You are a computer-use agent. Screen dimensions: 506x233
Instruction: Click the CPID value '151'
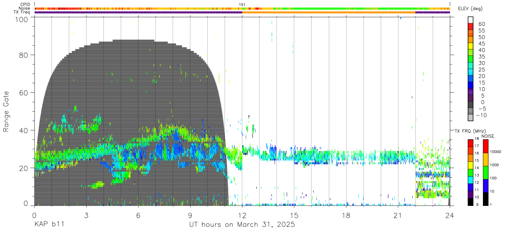click(242, 5)
